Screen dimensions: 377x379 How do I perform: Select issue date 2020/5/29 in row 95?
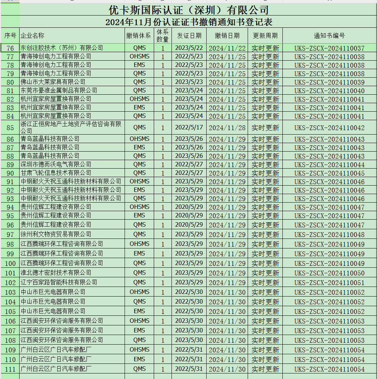coord(189,215)
